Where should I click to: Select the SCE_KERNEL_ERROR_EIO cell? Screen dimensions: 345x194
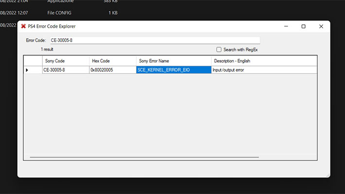173,70
